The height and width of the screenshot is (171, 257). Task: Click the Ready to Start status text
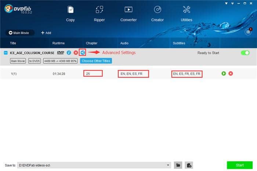point(208,53)
